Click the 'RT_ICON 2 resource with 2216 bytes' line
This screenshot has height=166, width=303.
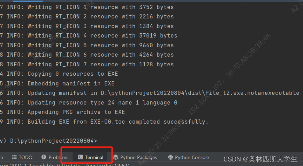(x=87, y=17)
